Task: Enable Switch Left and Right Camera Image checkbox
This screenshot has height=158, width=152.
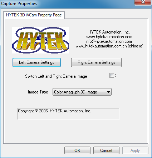Action: [112, 76]
